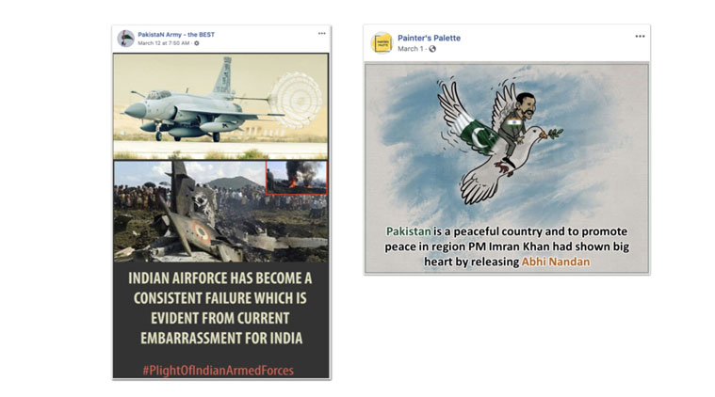Click the #PlightOfIndianArmedForces hashtag

(x=219, y=371)
